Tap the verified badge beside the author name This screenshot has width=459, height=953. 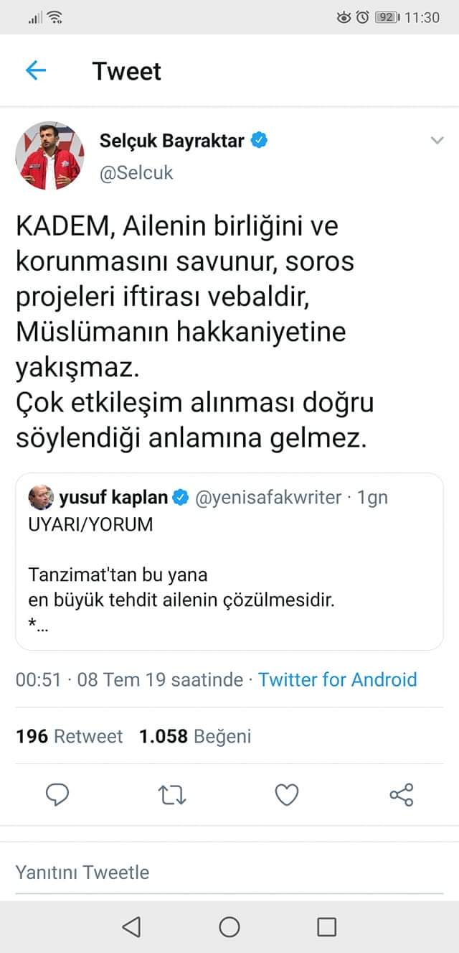click(x=259, y=141)
